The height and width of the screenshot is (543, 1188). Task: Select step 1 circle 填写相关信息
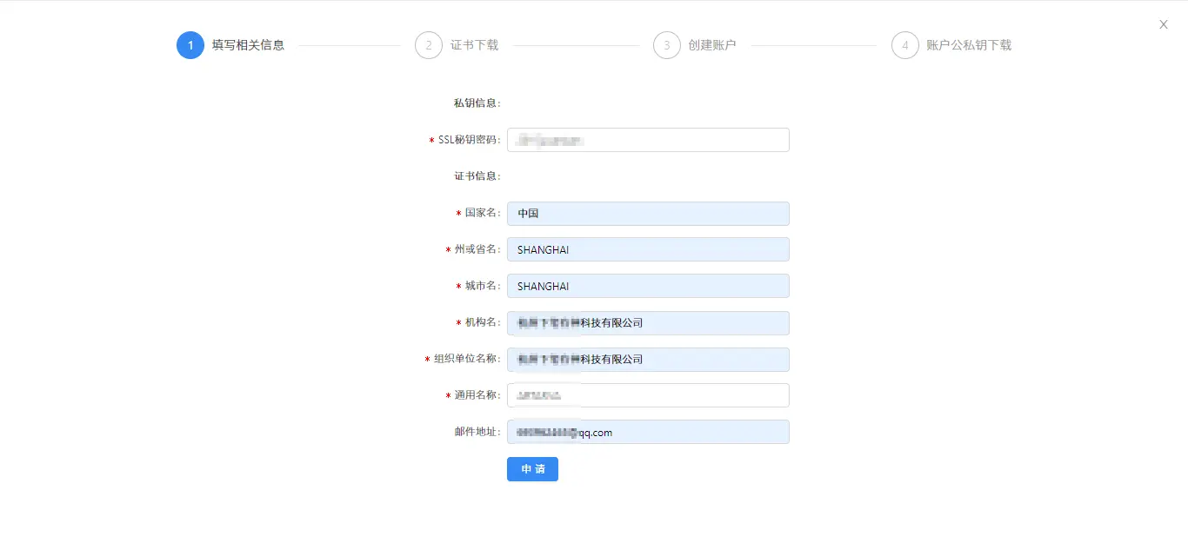(190, 45)
